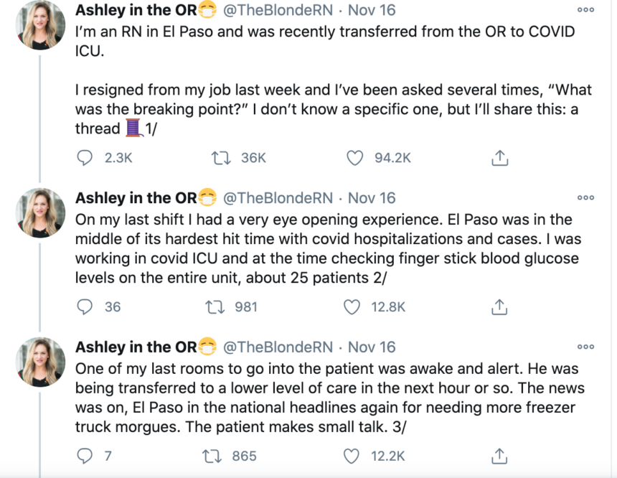Open the @TheBlondeRN handle on first tweet
617x478 pixels.
coord(278,11)
